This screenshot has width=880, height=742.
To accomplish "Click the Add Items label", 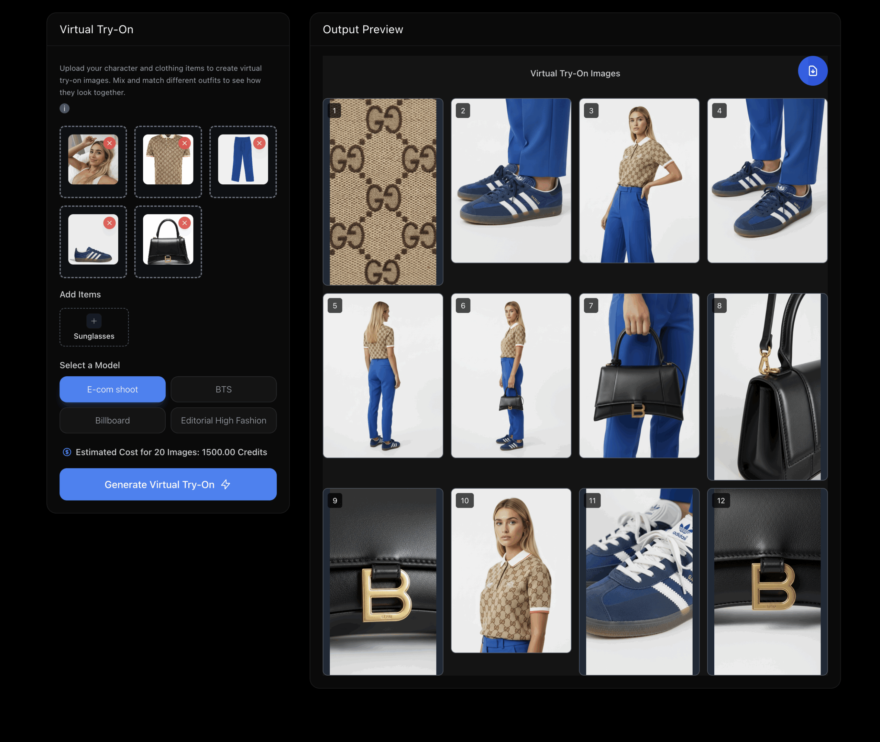I will pyautogui.click(x=80, y=294).
